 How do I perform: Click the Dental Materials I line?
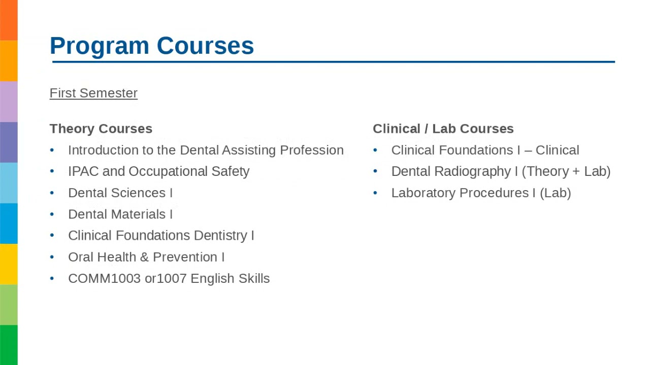[x=120, y=214]
